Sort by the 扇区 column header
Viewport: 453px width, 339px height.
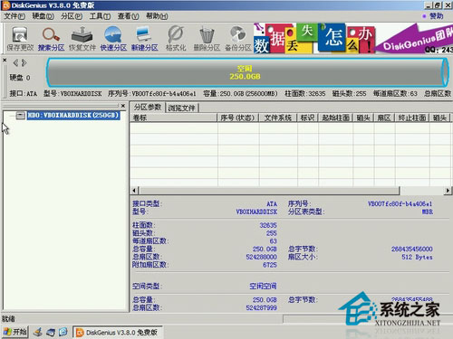tap(384, 118)
